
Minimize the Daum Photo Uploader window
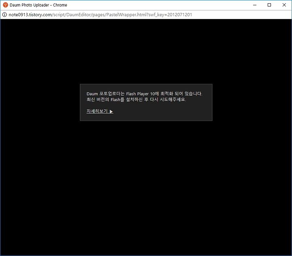coord(255,5)
